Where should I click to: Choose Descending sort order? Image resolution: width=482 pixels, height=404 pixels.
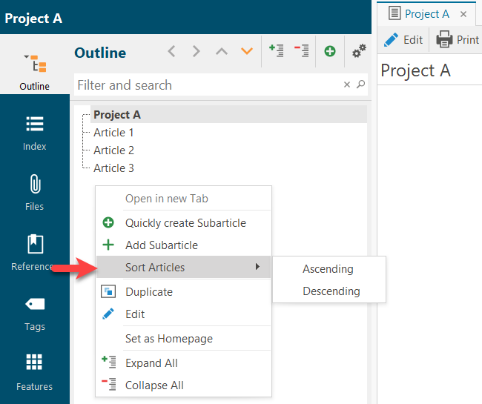tap(331, 291)
